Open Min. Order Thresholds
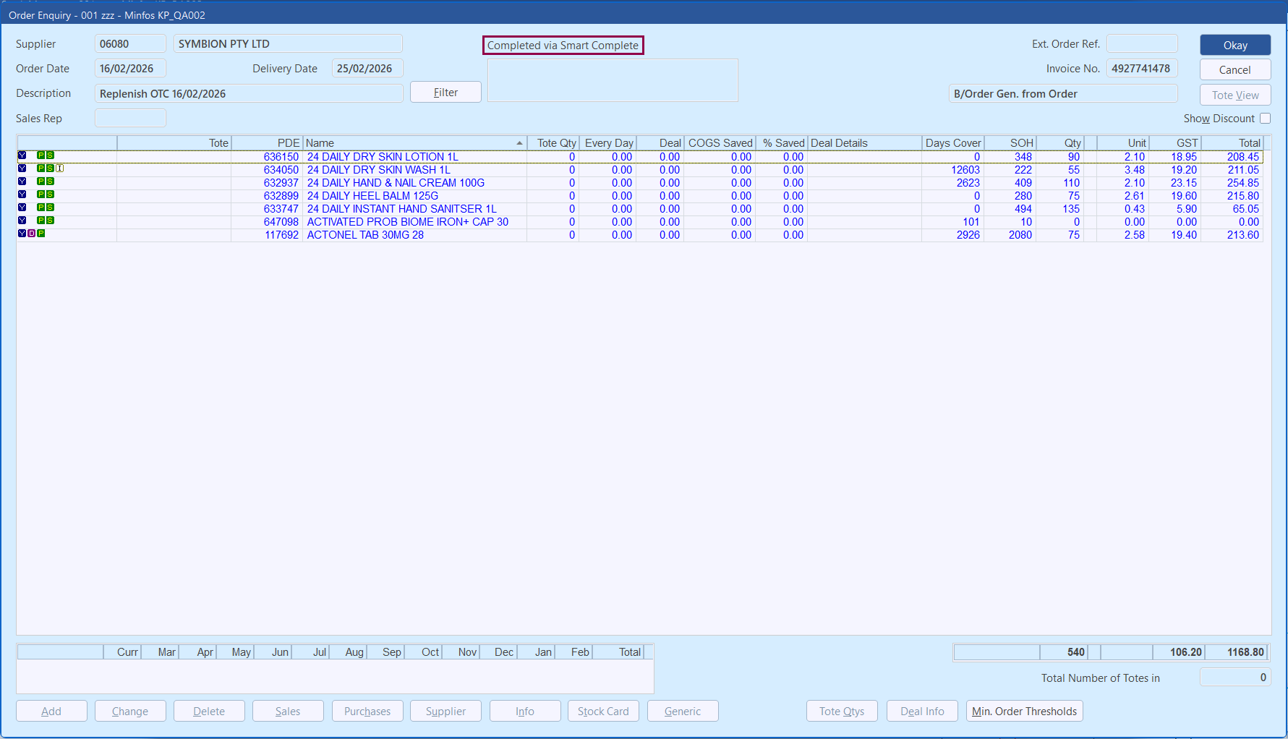Viewport: 1288px width, 739px height. coord(1024,712)
